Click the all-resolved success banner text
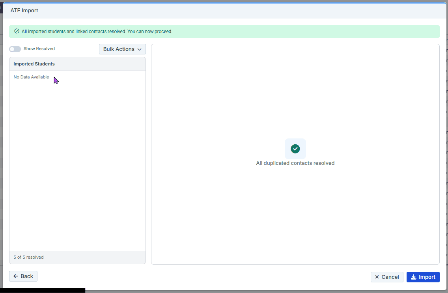The image size is (448, 293). (97, 32)
